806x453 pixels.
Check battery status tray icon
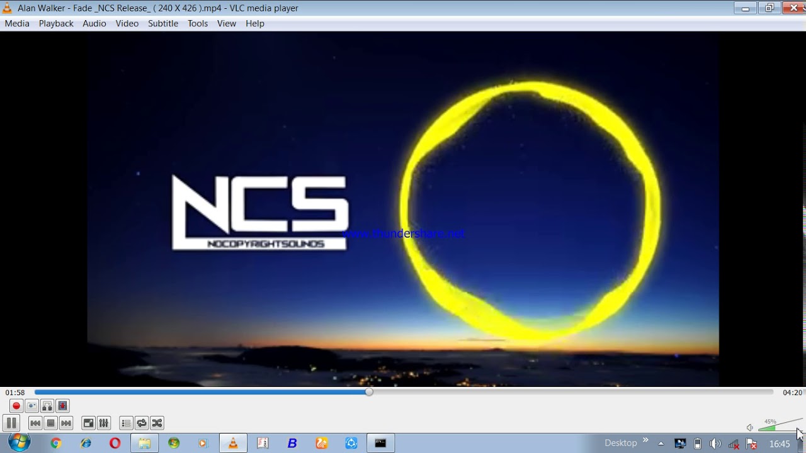pos(697,444)
